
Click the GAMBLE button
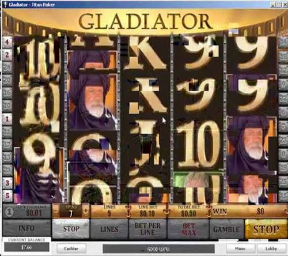tap(226, 229)
